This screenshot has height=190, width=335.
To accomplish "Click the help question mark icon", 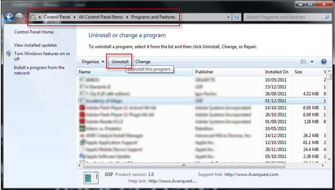I will [324, 62].
